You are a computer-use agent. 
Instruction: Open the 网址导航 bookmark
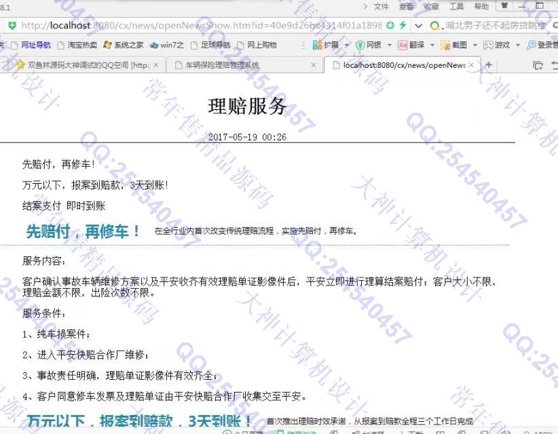pos(31,45)
